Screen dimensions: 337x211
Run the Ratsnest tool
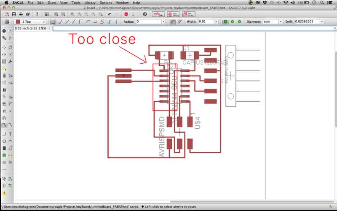pyautogui.click(x=4, y=179)
